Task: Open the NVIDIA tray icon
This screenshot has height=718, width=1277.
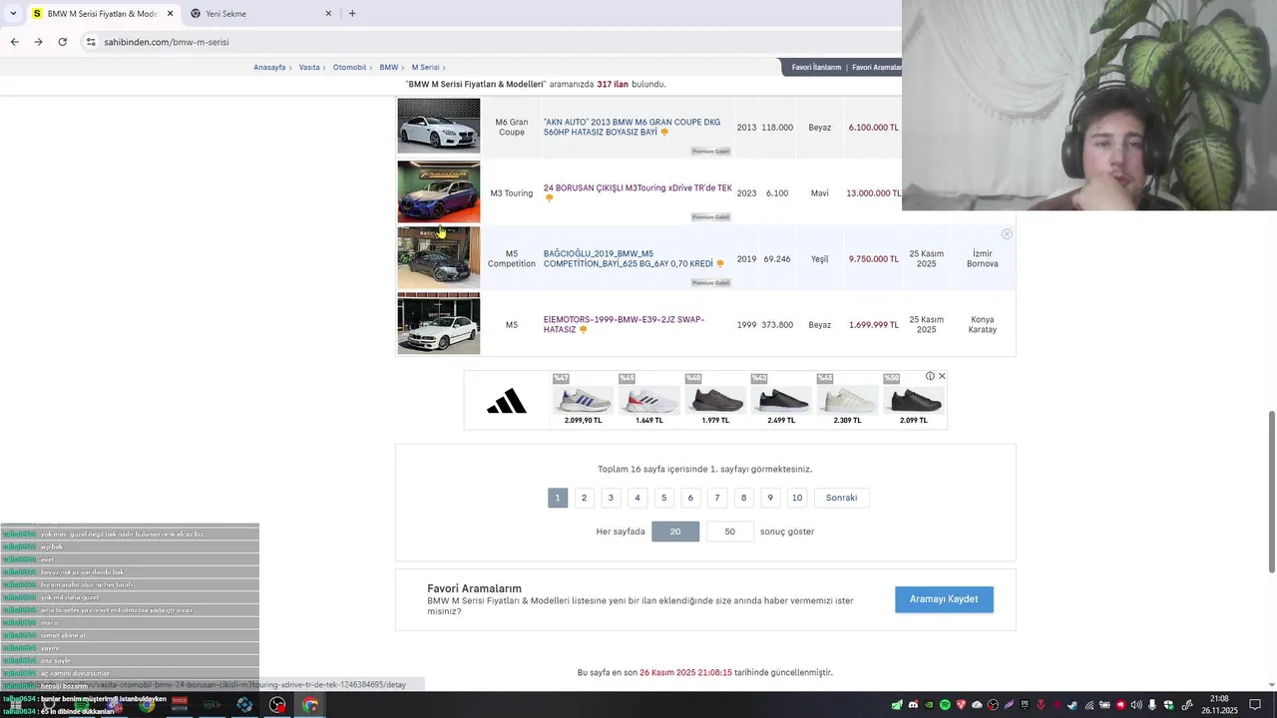Action: pyautogui.click(x=929, y=705)
